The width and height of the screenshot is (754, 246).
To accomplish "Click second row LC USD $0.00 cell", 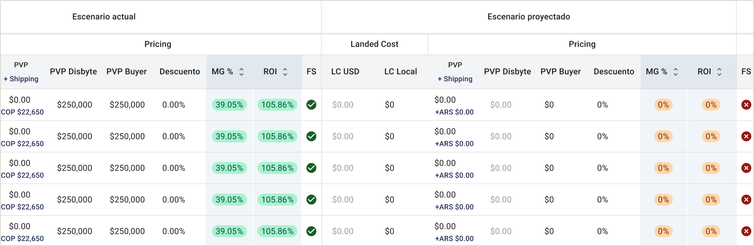I will [343, 137].
